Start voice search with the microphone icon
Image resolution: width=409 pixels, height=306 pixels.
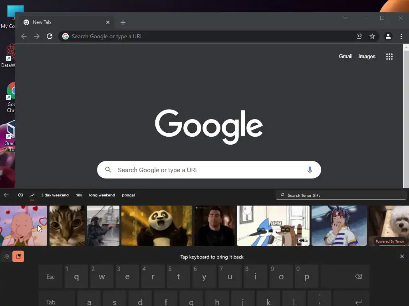point(310,170)
